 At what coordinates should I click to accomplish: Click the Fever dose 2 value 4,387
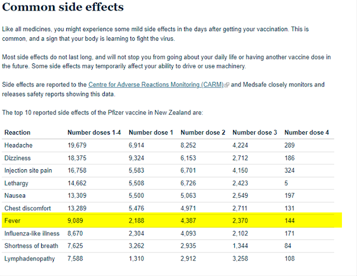(x=189, y=220)
